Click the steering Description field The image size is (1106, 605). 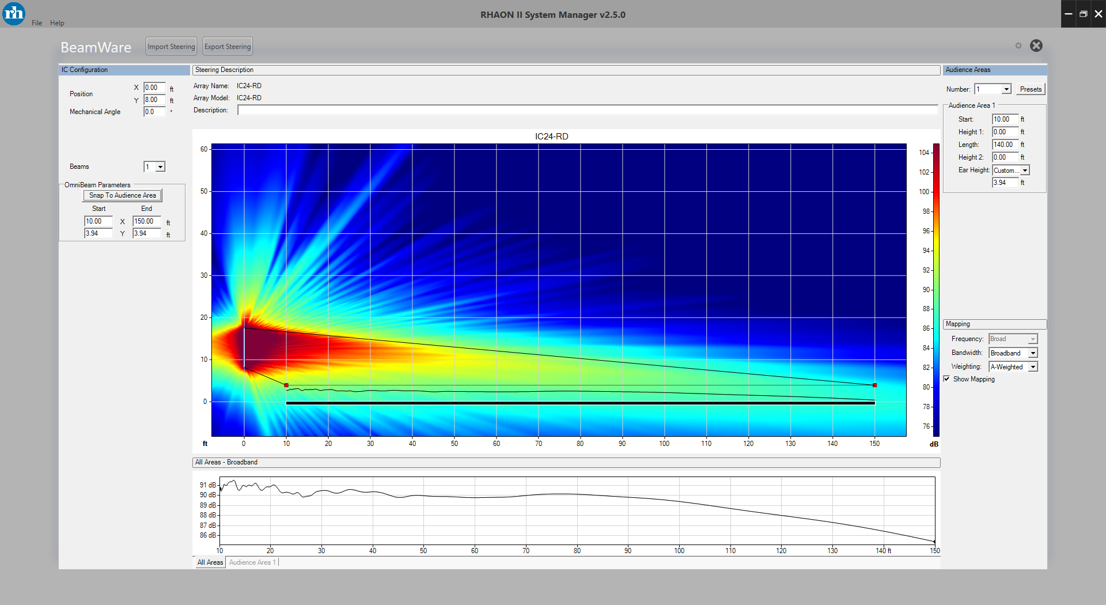pyautogui.click(x=588, y=110)
